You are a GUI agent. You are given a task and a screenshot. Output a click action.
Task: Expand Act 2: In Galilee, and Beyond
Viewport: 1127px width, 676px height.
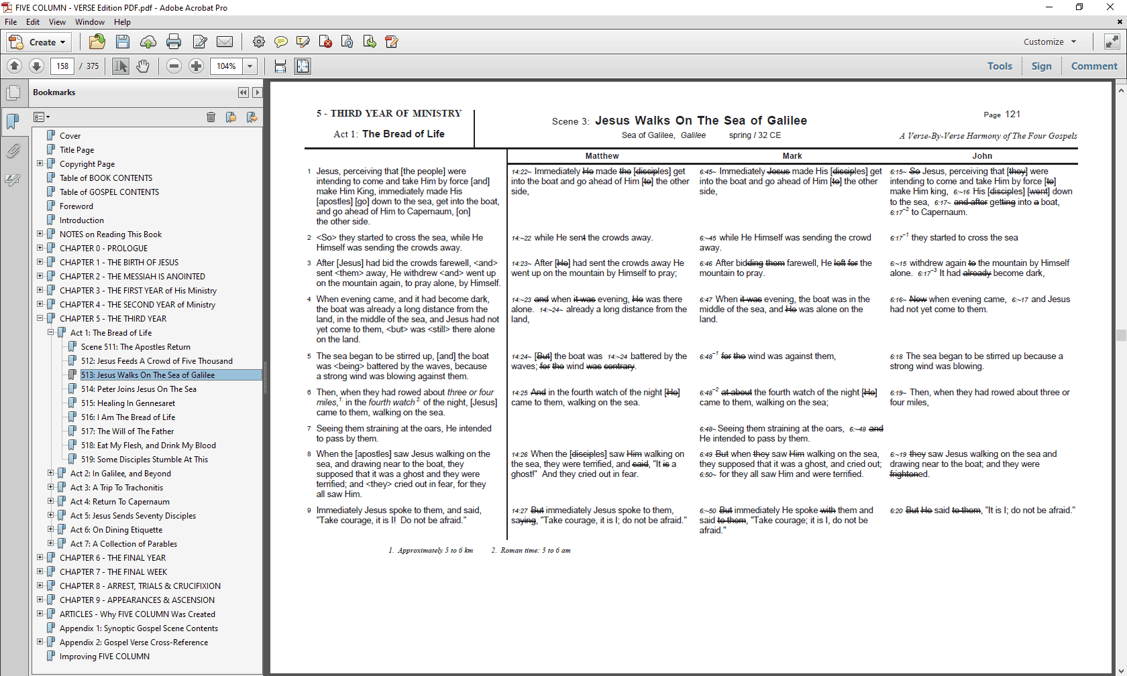click(50, 473)
